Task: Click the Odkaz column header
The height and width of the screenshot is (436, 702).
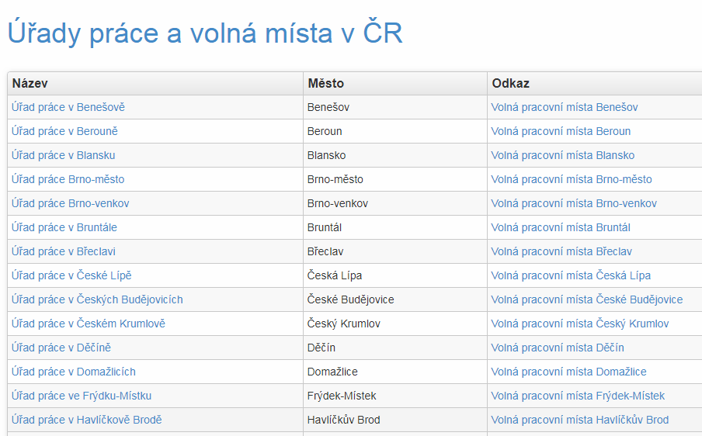Action: point(510,83)
